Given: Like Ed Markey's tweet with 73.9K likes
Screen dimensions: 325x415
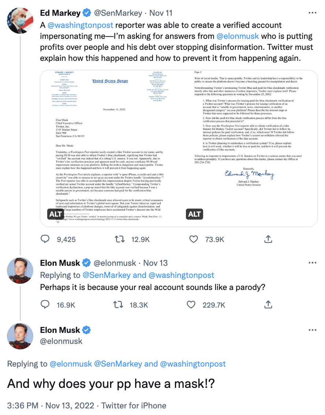Looking at the screenshot, I should [x=193, y=239].
